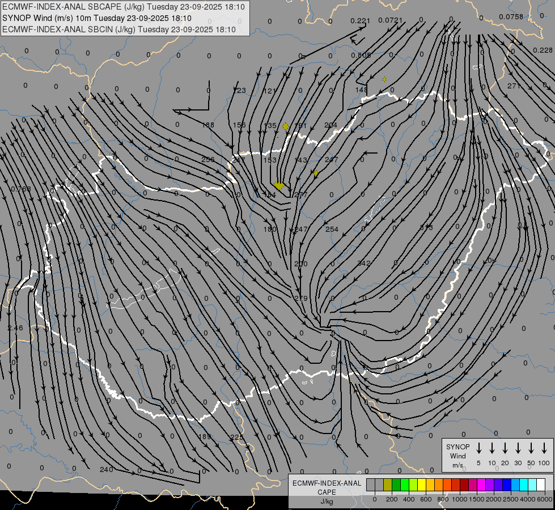Select the pure yellow swatch in CAPE scale
Image resolution: width=555 pixels, height=510 pixels.
(x=422, y=485)
